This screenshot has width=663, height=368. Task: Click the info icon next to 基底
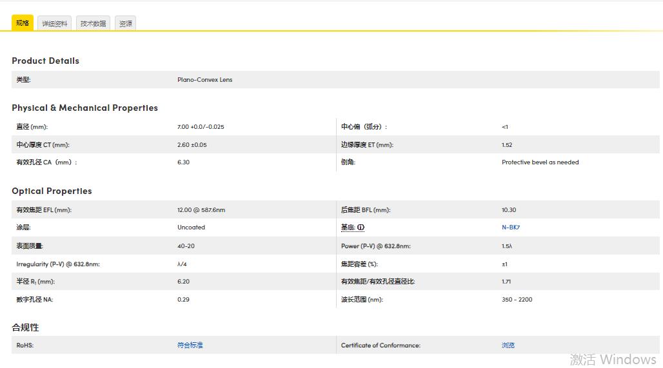(x=361, y=228)
